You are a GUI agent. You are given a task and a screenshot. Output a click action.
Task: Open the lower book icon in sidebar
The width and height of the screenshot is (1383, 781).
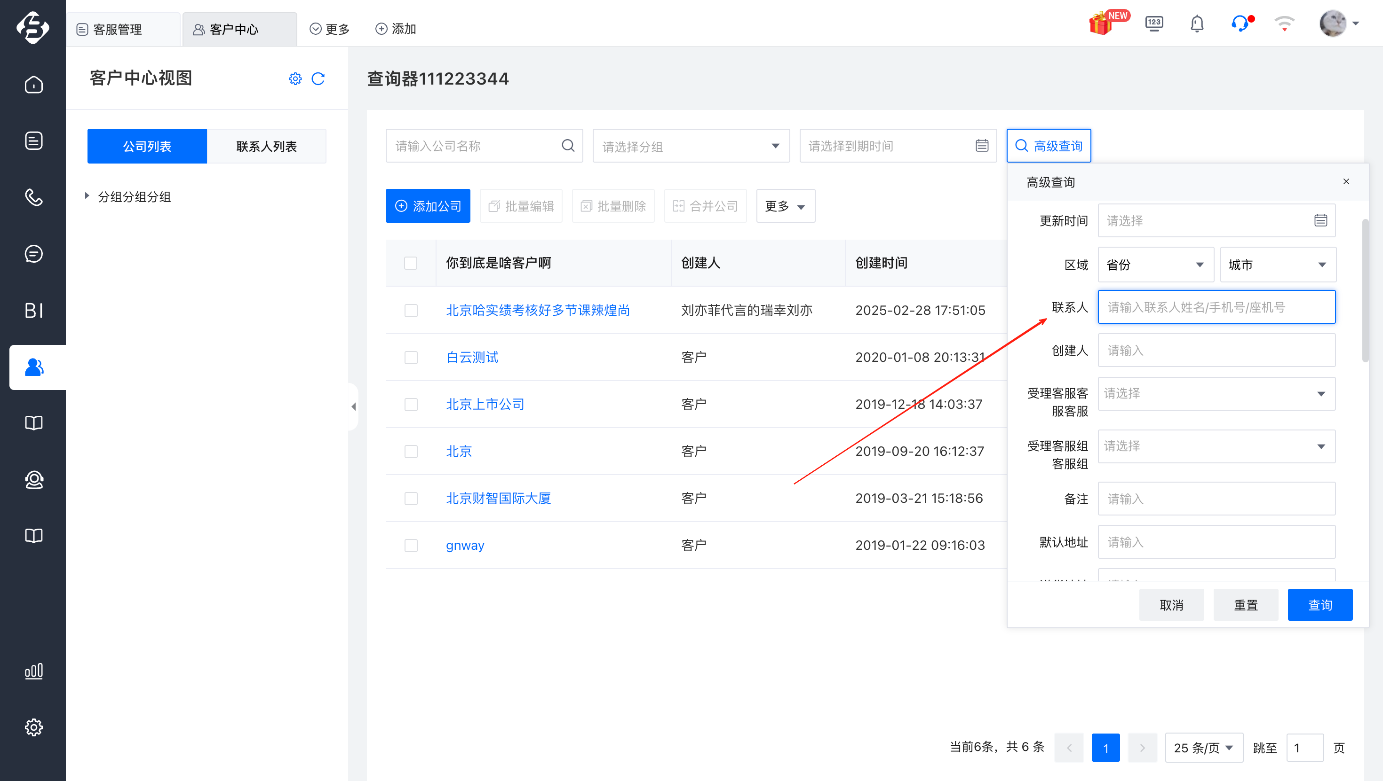point(33,535)
